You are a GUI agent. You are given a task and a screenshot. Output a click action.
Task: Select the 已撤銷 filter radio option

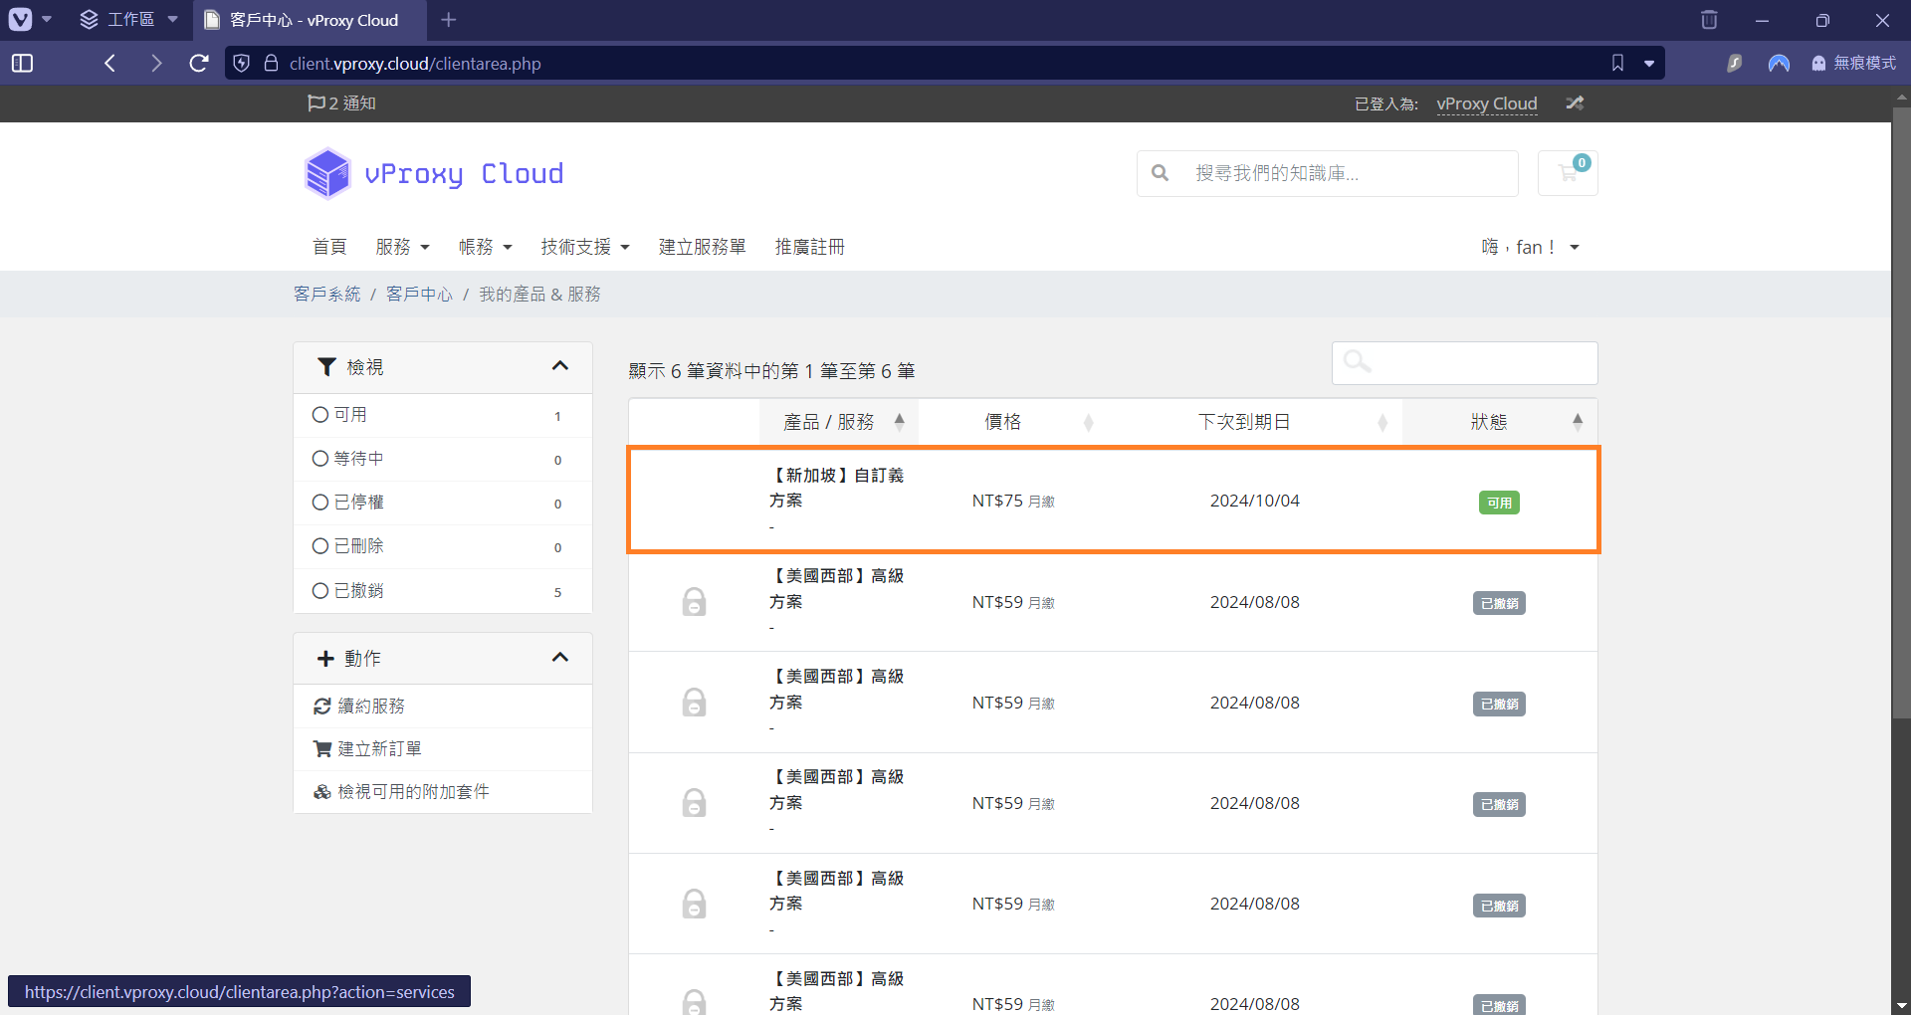pos(320,591)
